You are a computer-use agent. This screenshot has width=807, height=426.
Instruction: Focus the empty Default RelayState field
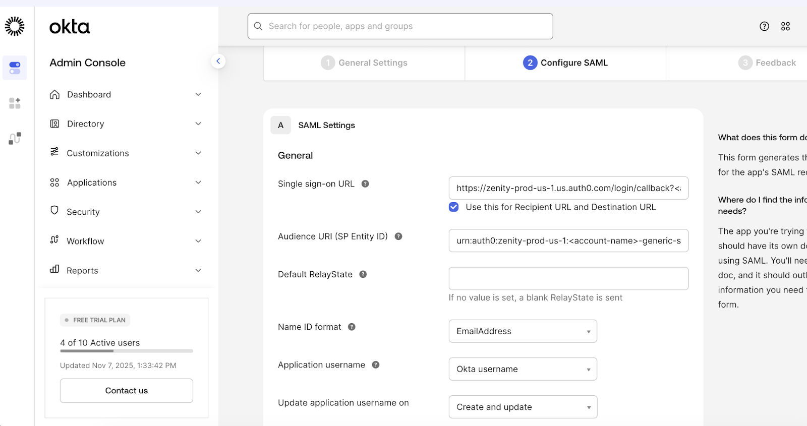coord(568,278)
